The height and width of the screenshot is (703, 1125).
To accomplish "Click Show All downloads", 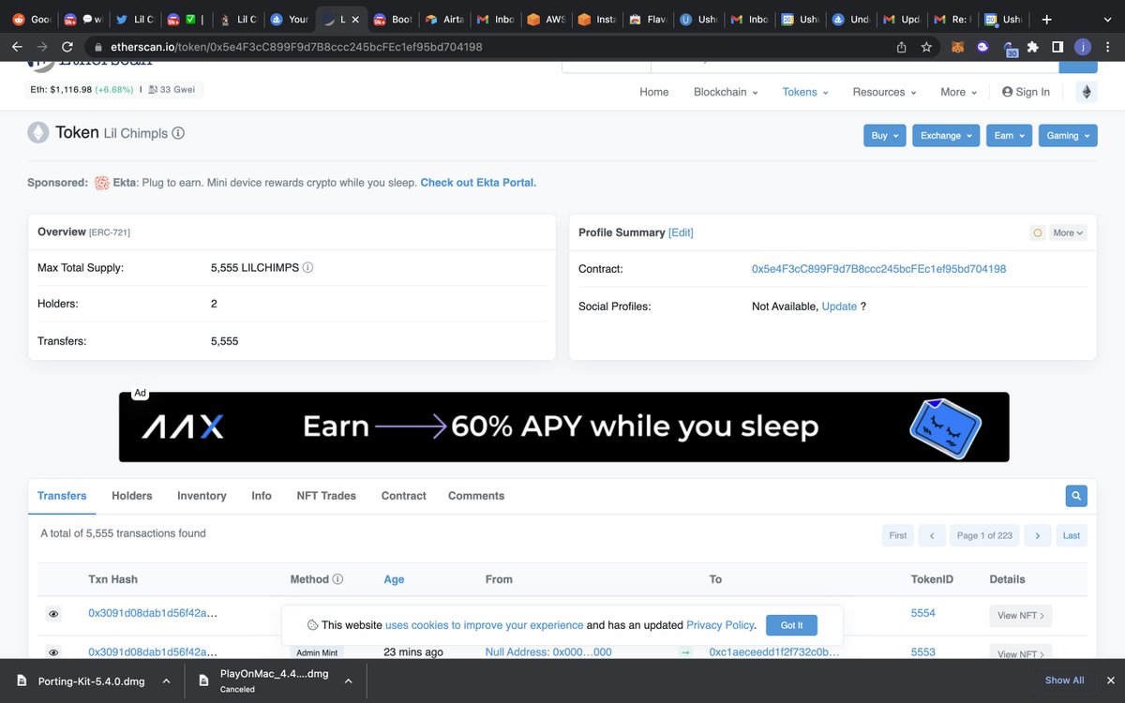I will coord(1065,681).
